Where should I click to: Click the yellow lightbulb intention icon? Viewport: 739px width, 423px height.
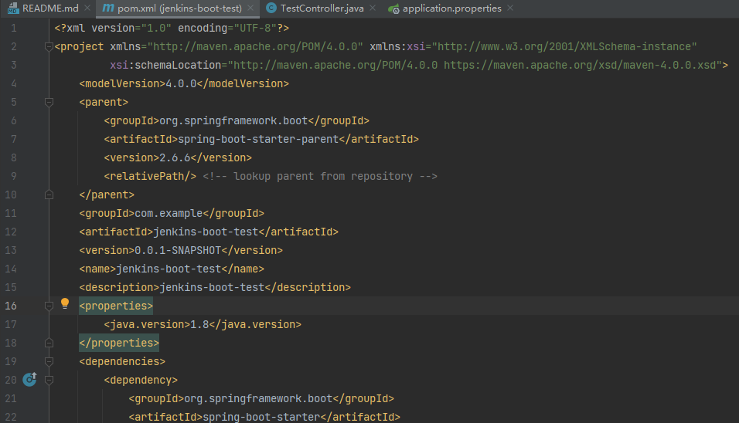pos(65,304)
